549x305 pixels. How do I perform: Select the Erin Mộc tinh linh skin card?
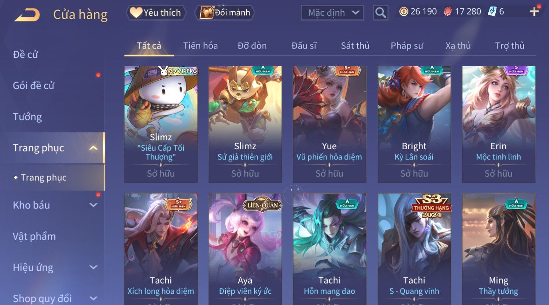[x=499, y=124]
